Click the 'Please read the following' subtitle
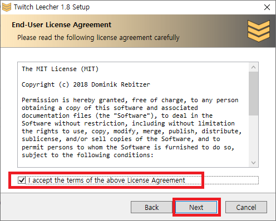The width and height of the screenshot is (276, 221). point(98,38)
